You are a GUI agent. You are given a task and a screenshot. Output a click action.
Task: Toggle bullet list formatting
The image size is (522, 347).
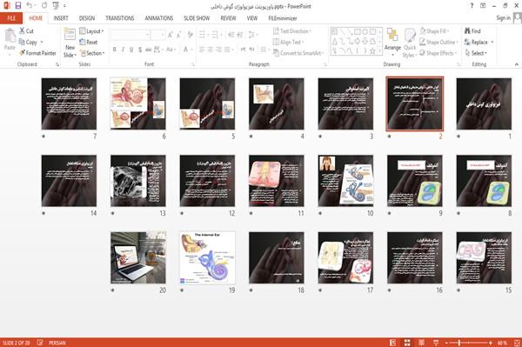pyautogui.click(x=203, y=34)
